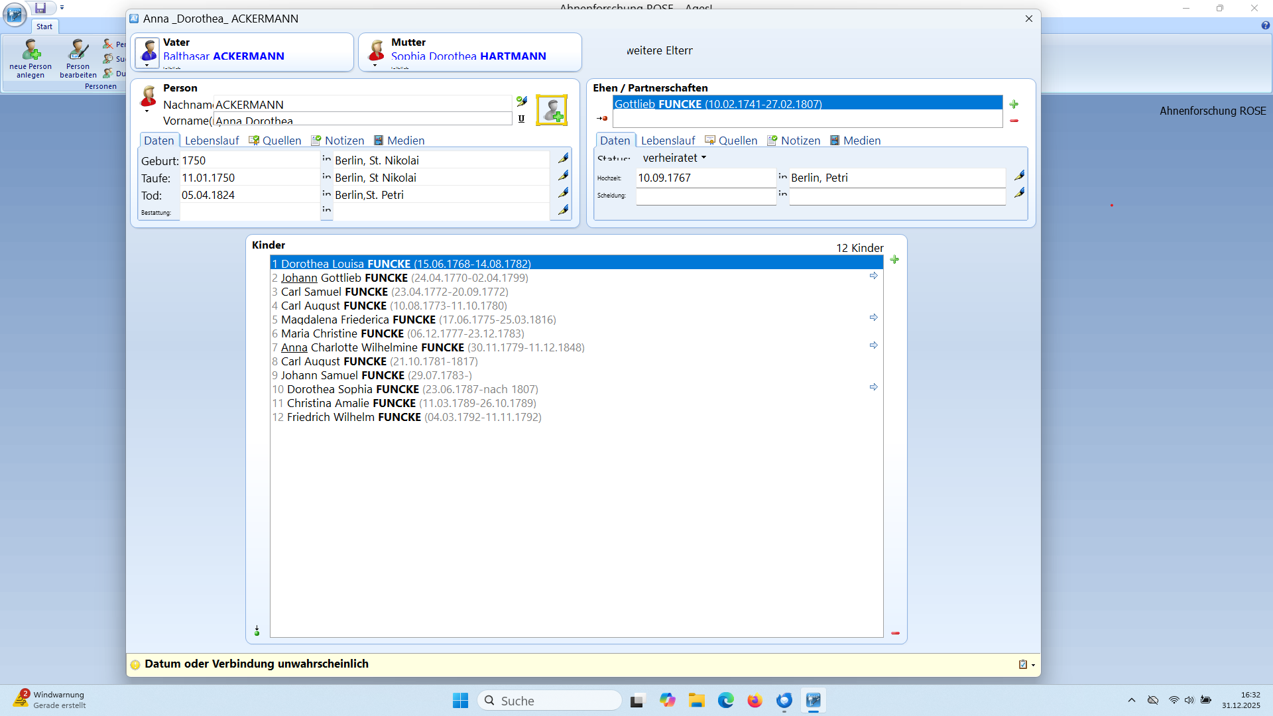Click the pen icon beside Hochzeit row
The image size is (1273, 716).
(1019, 176)
